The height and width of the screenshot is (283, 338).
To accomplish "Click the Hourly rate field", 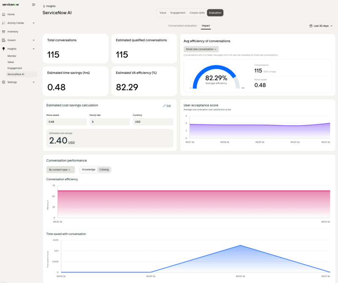I will pos(110,122).
